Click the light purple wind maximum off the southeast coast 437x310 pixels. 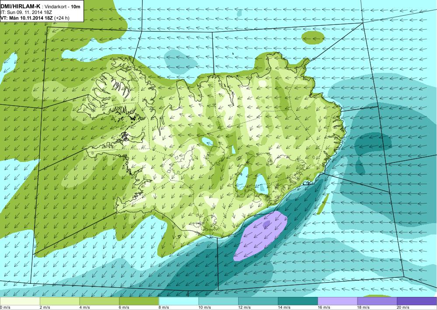point(260,236)
